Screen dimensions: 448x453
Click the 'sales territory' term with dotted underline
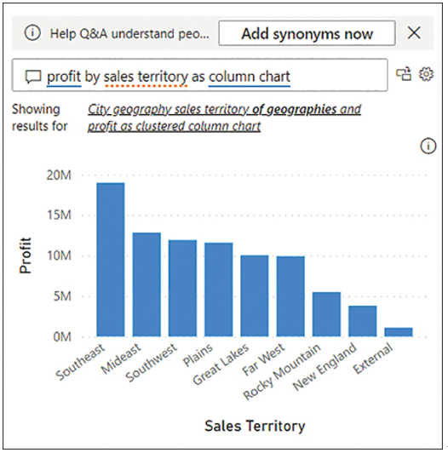tap(146, 77)
